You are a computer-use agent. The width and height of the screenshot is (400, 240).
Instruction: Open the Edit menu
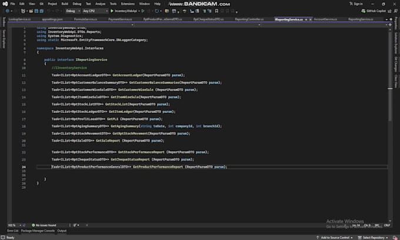22,4
